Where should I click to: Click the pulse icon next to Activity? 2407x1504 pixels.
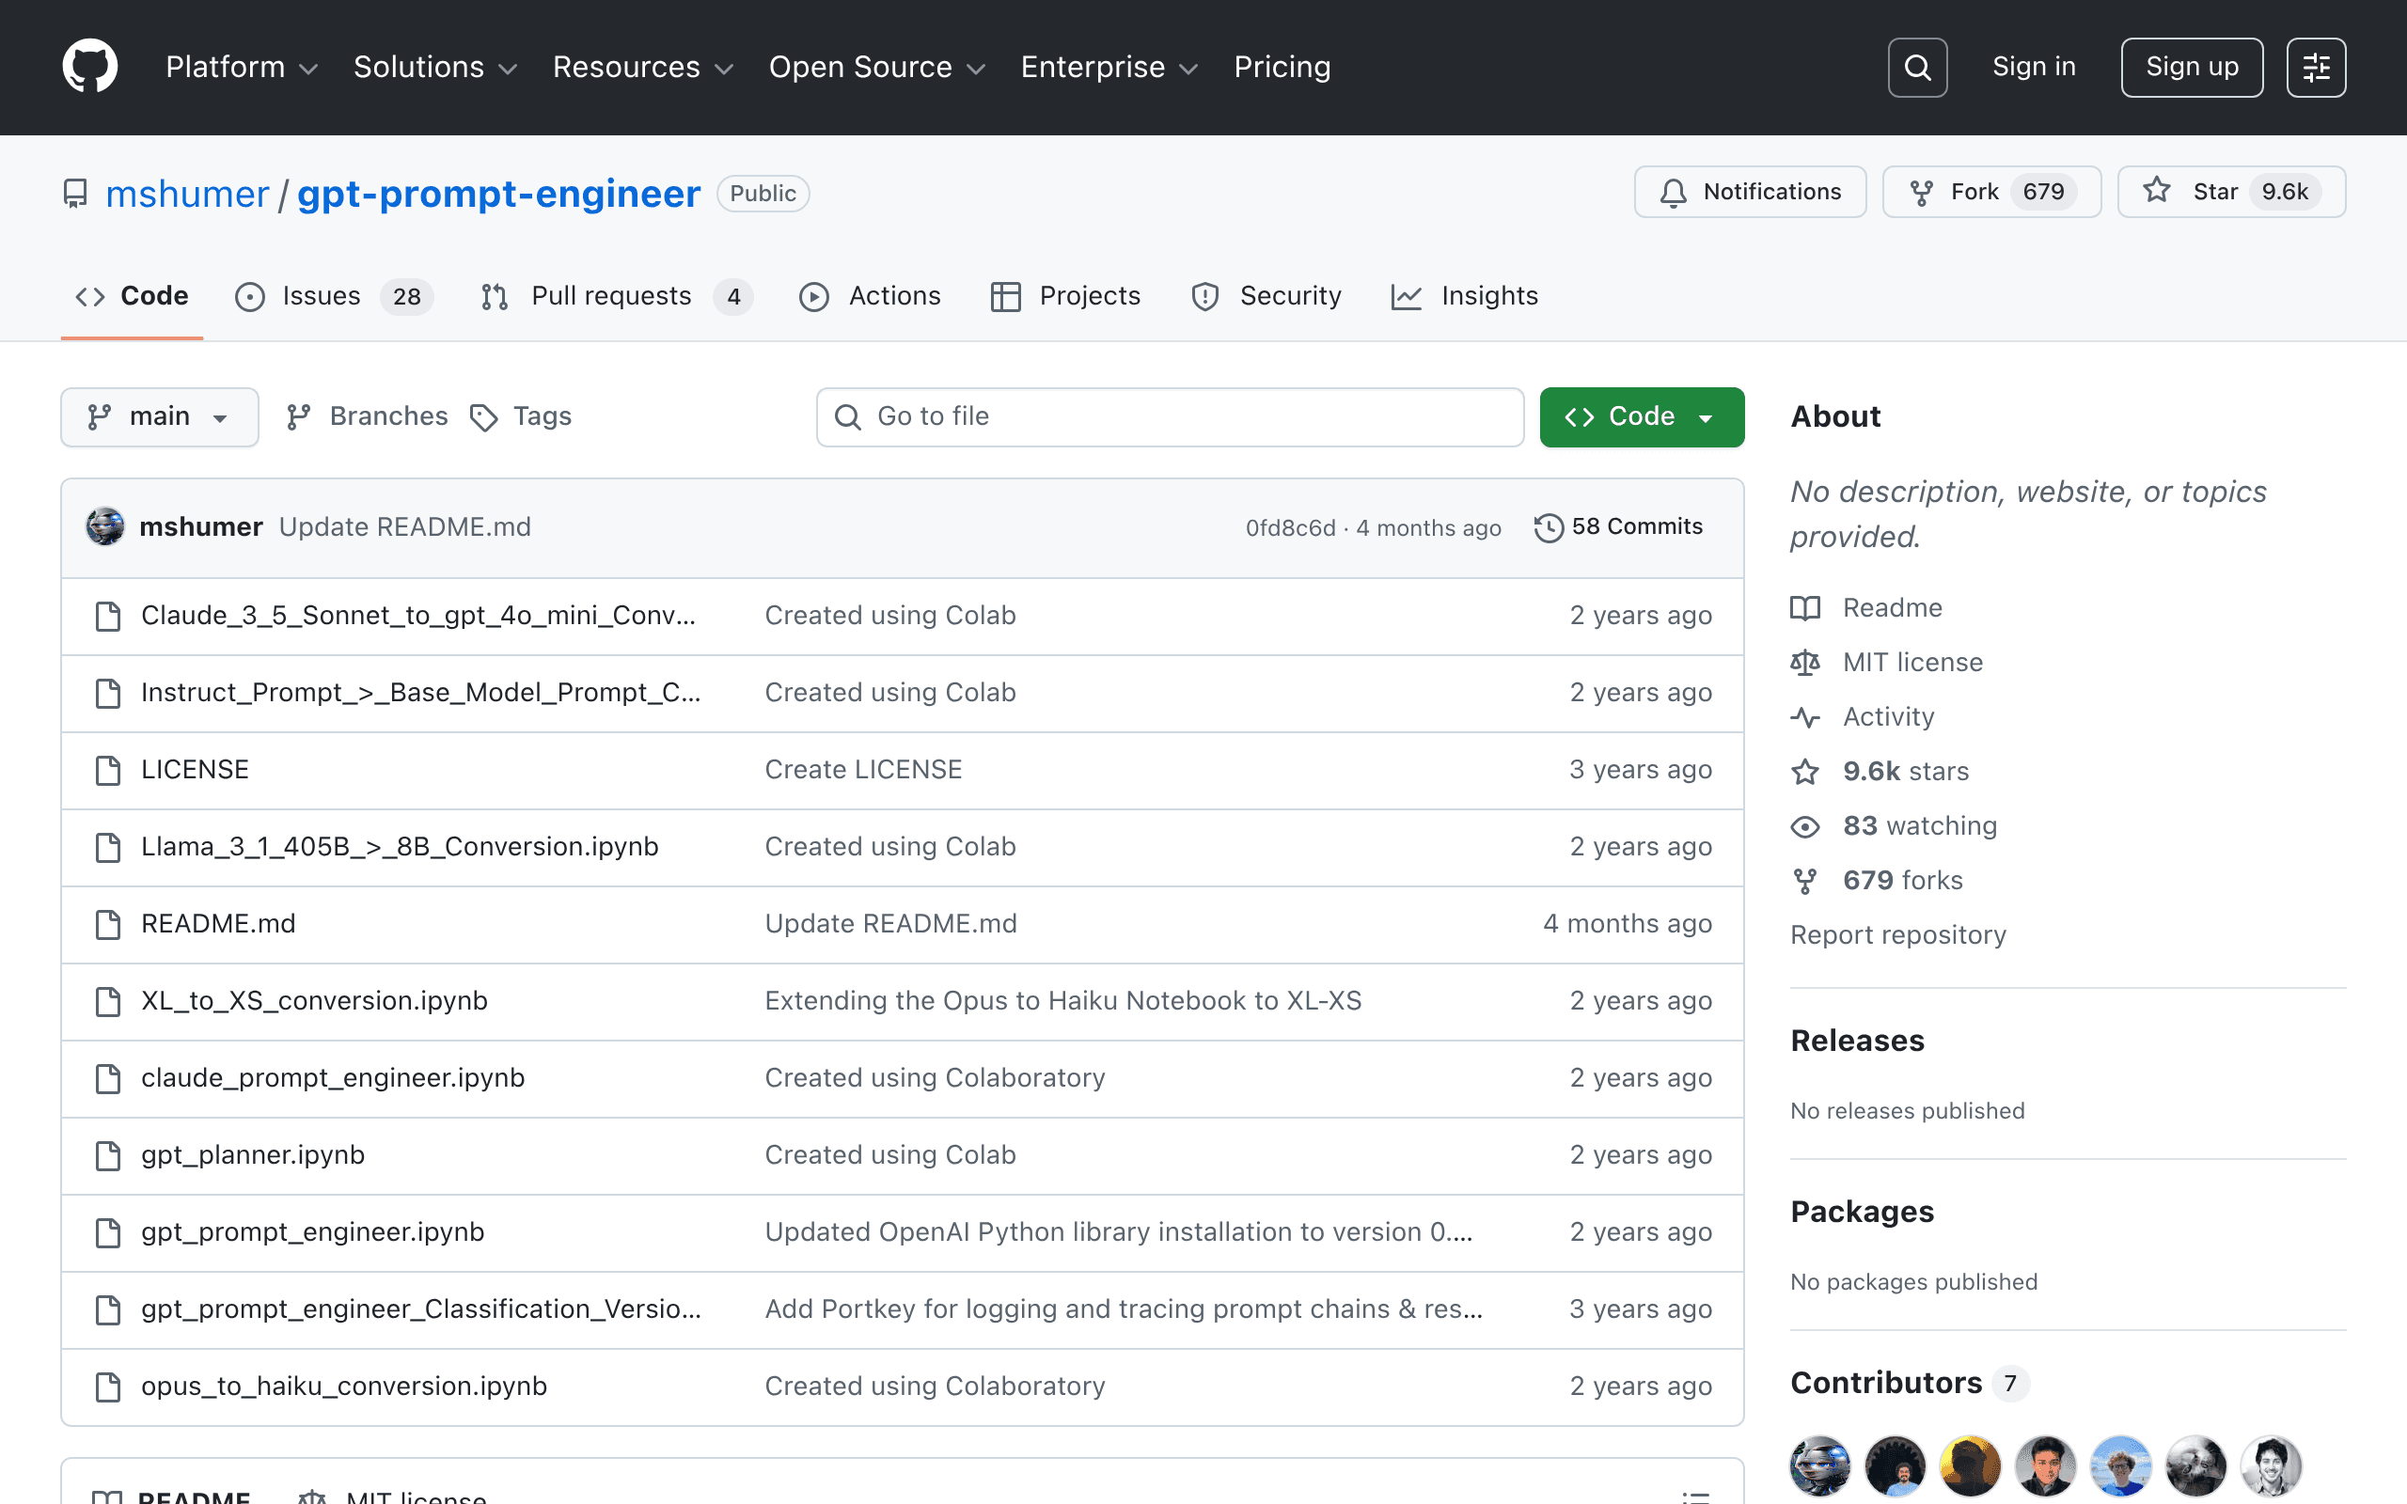(1805, 717)
